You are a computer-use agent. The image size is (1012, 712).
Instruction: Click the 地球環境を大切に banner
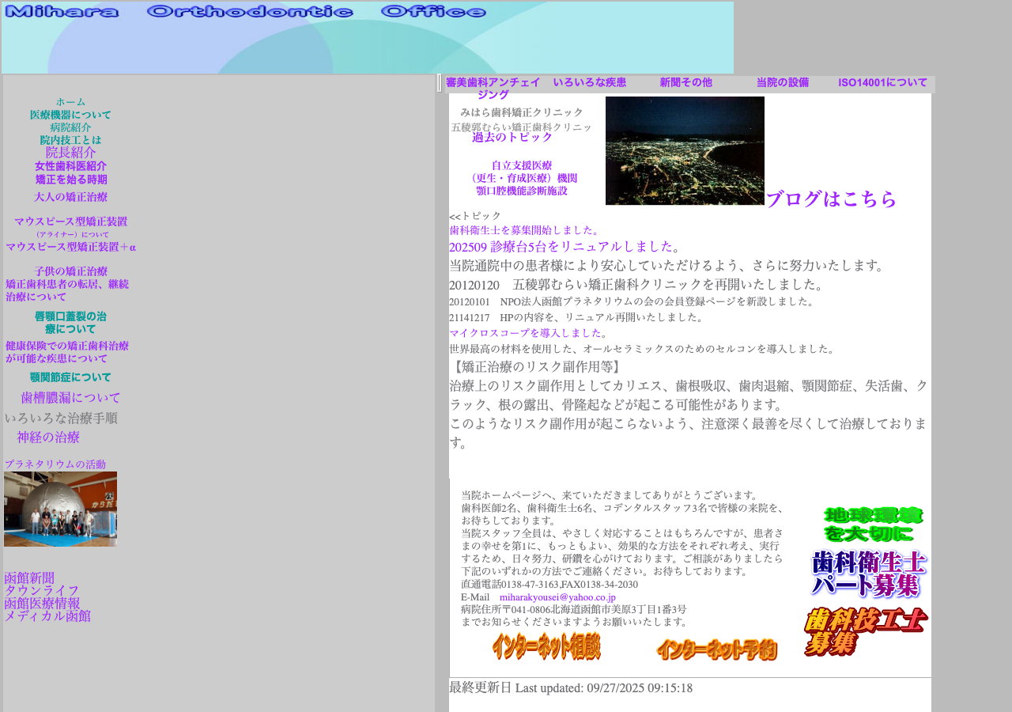[873, 525]
